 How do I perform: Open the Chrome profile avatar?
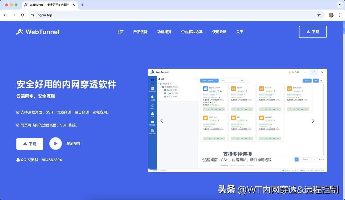pyautogui.click(x=331, y=15)
